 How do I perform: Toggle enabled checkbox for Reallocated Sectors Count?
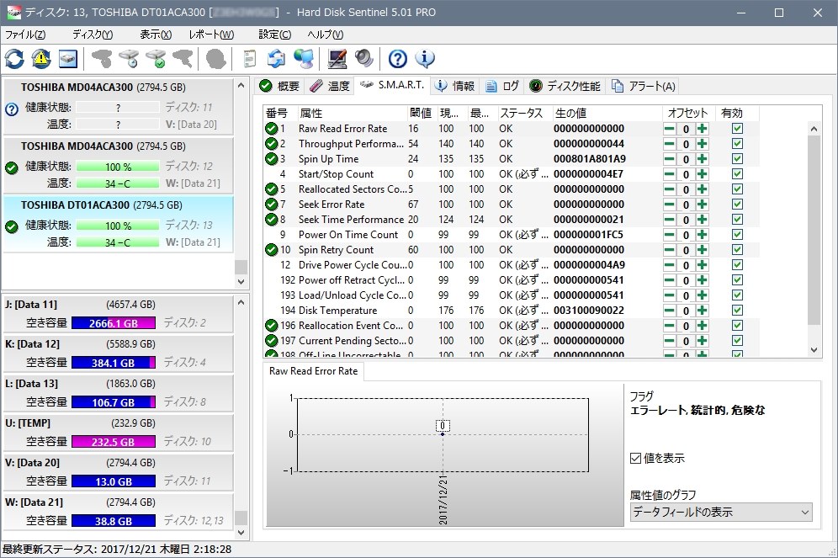tap(738, 189)
